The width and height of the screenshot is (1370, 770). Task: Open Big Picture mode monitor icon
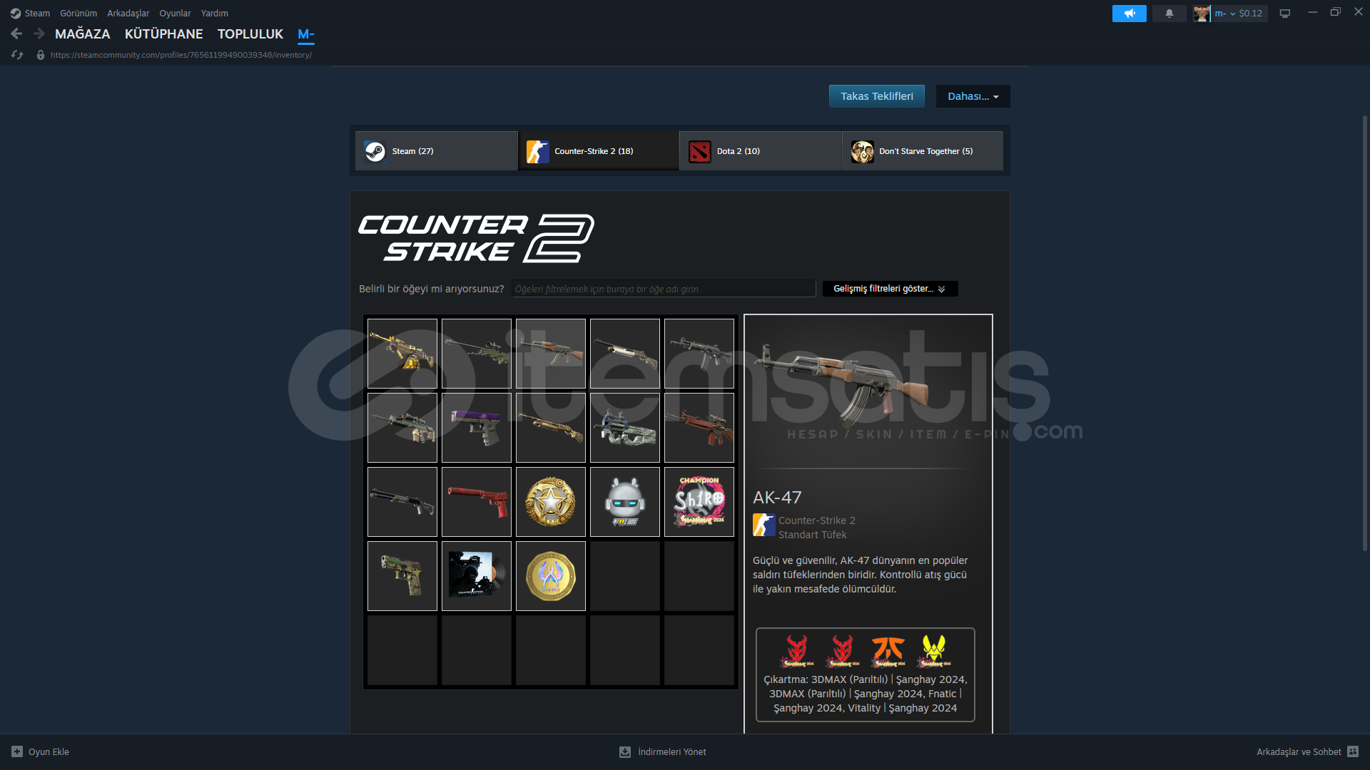(x=1284, y=14)
